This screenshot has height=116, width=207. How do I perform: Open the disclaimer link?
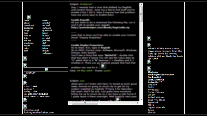[28, 28]
